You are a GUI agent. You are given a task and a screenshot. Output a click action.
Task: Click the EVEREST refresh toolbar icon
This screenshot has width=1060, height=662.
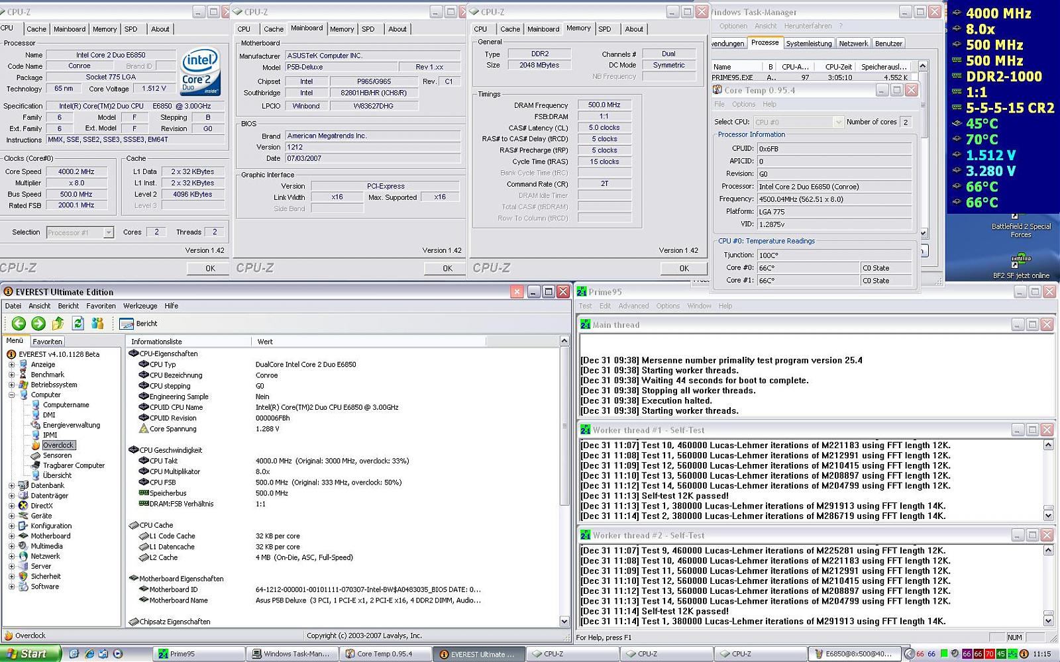78,323
